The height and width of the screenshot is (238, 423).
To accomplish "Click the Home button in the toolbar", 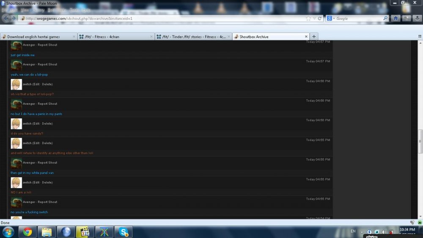I will [x=396, y=18].
